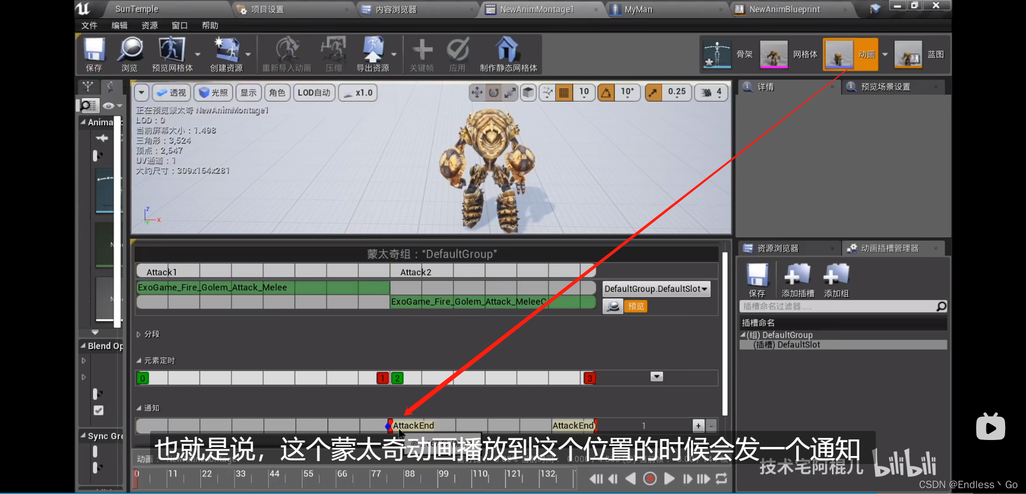Open the rotation snap 10° dropdown
This screenshot has height=494, width=1026.
tap(627, 92)
